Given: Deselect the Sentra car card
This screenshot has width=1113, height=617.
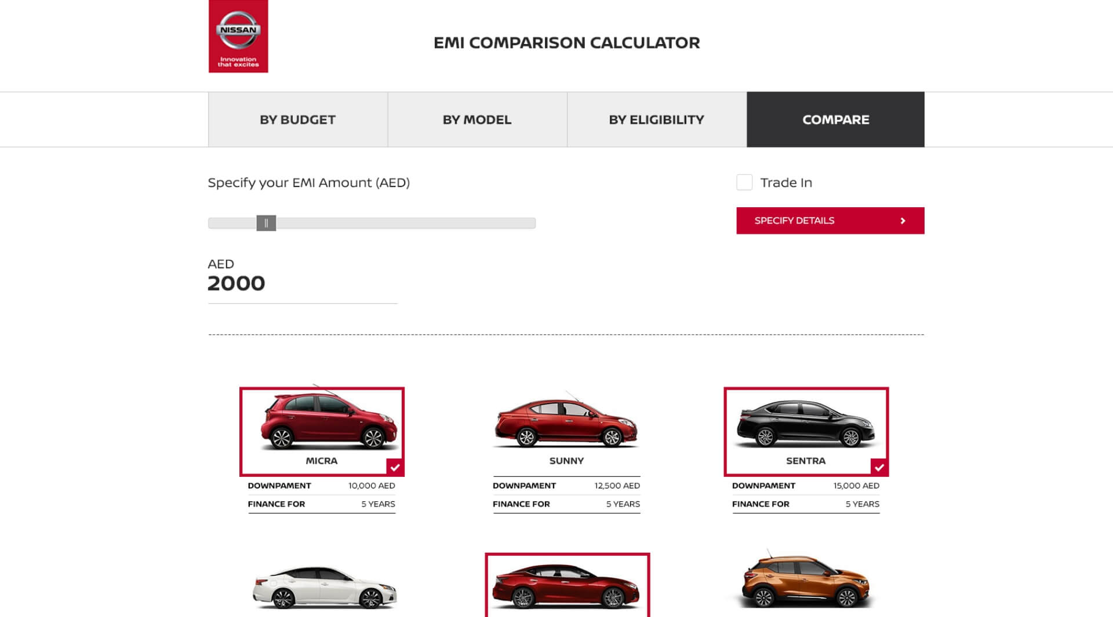Looking at the screenshot, I should point(806,432).
